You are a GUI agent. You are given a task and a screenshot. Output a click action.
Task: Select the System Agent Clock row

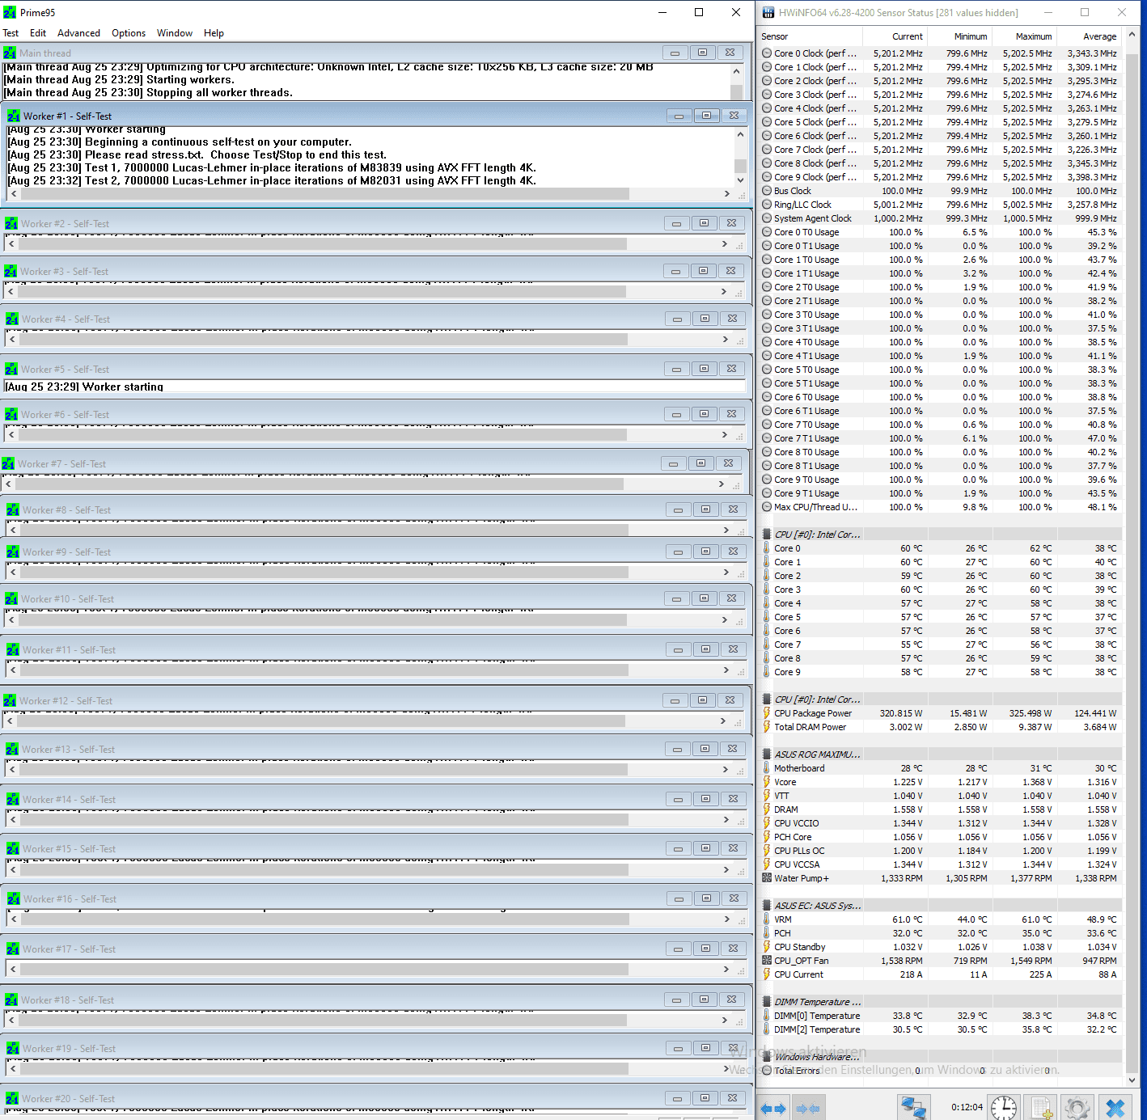pos(940,218)
